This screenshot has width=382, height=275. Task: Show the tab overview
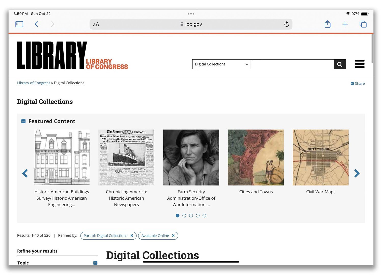click(x=363, y=24)
